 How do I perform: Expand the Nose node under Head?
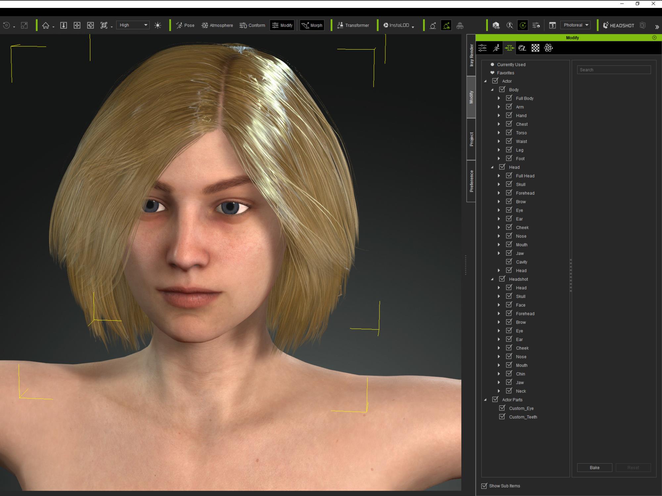[499, 236]
